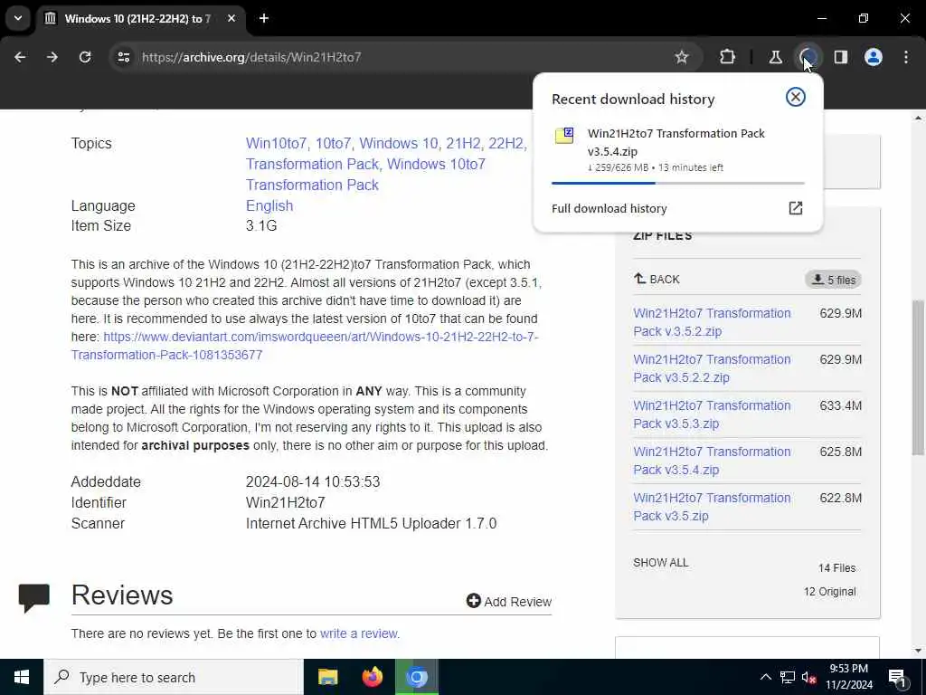Open the Chrome profile avatar
Viewport: 926px width, 695px height.
[873, 57]
